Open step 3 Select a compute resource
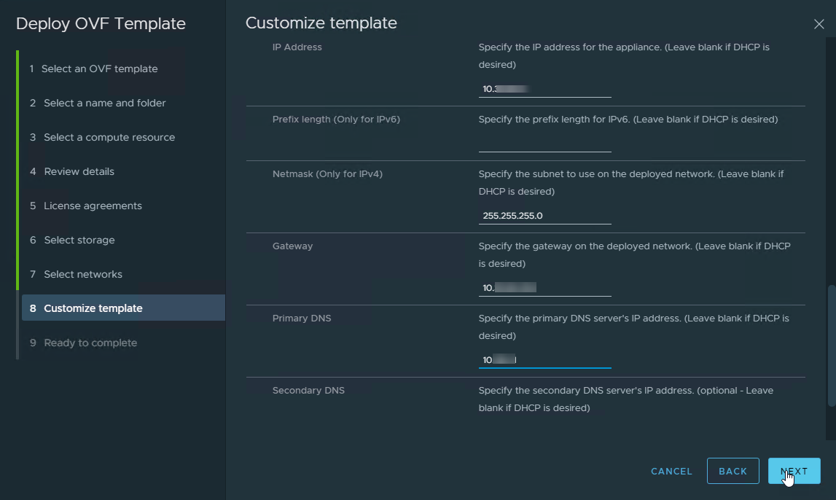836x500 pixels. point(109,137)
